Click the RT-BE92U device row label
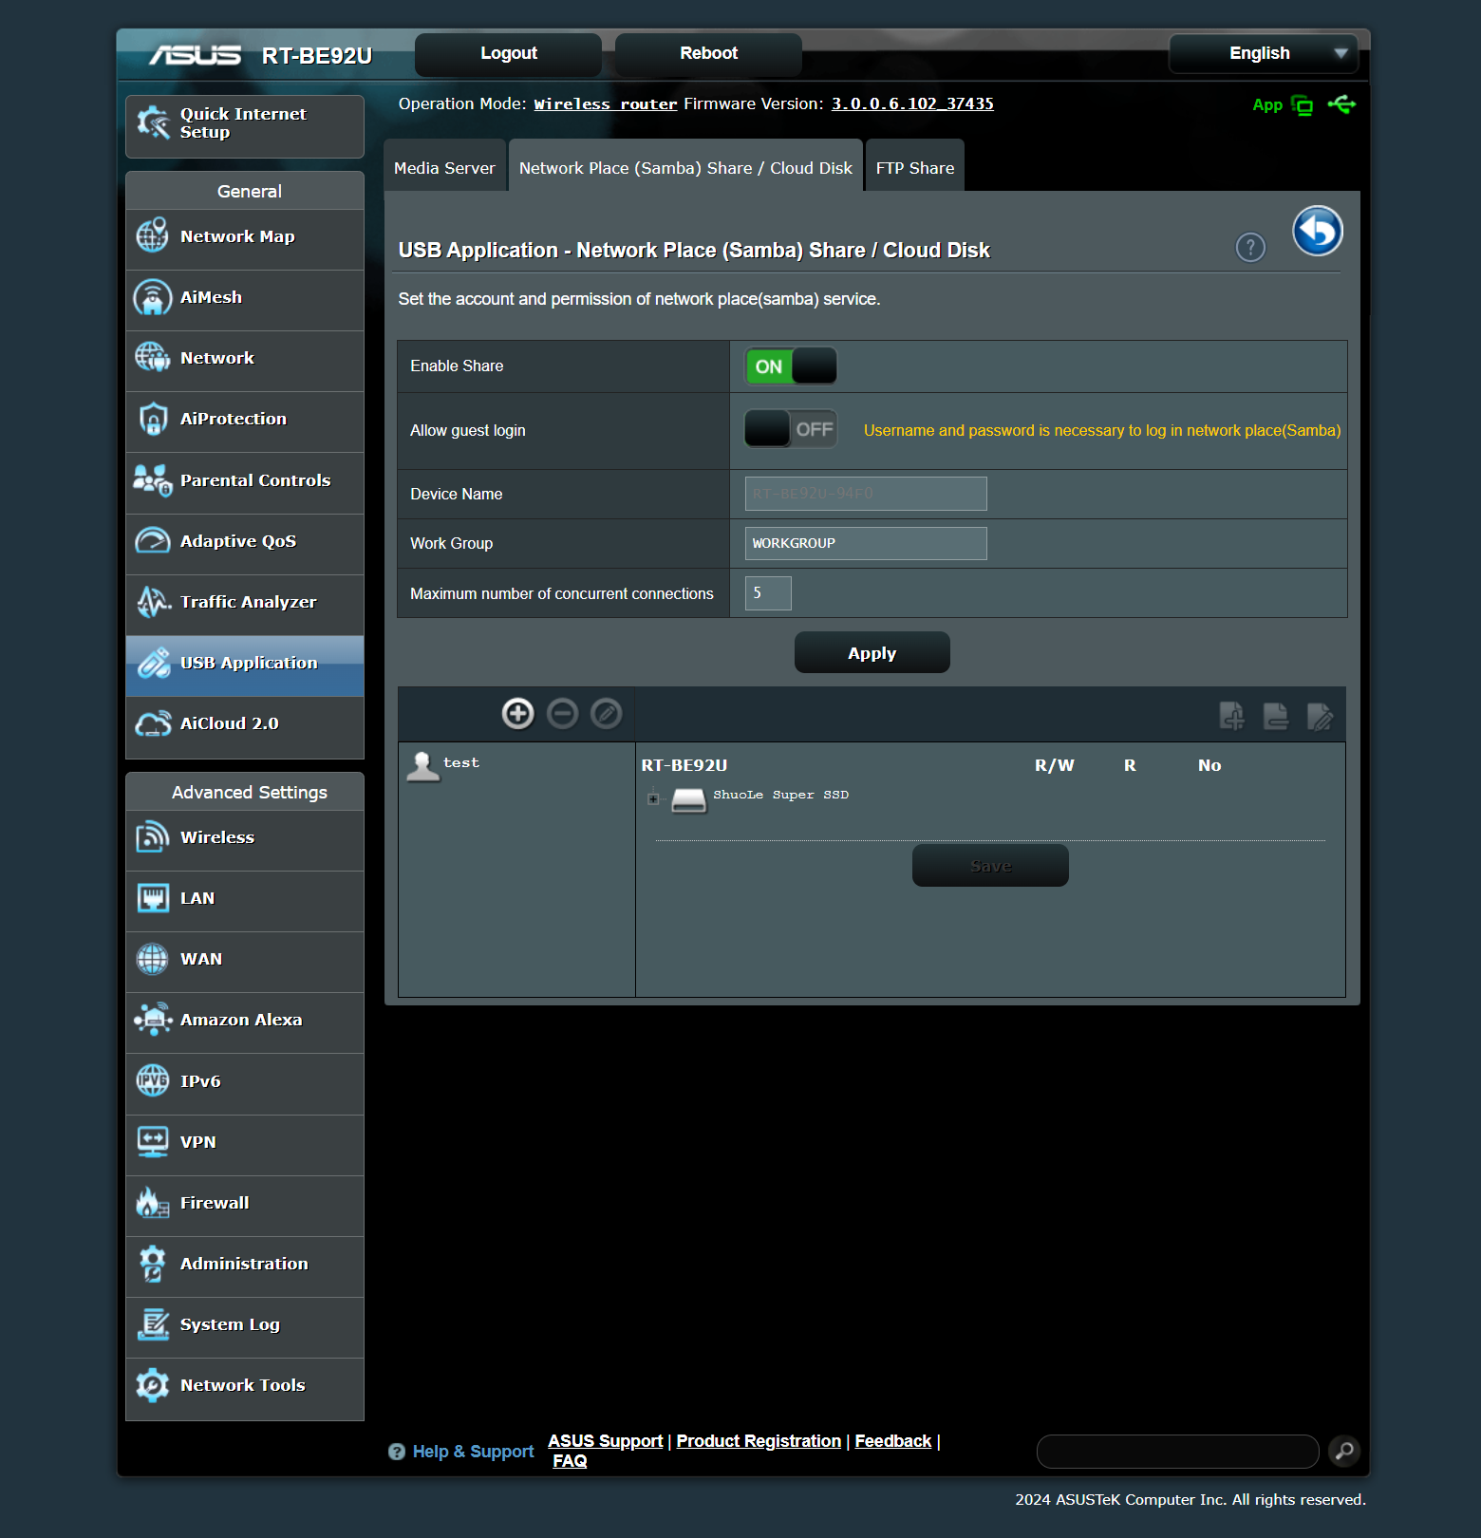The width and height of the screenshot is (1481, 1538). 684,765
